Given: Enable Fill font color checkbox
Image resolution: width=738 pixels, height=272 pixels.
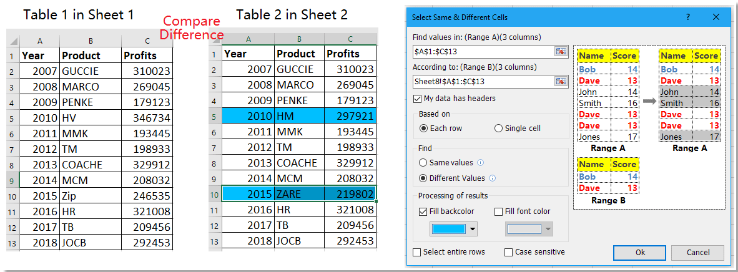Looking at the screenshot, I should point(499,212).
